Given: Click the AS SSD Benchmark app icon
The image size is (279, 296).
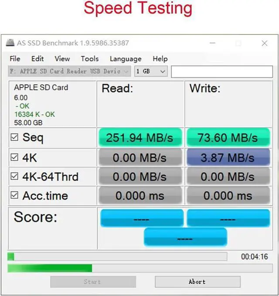Looking at the screenshot, I should pos(10,43).
